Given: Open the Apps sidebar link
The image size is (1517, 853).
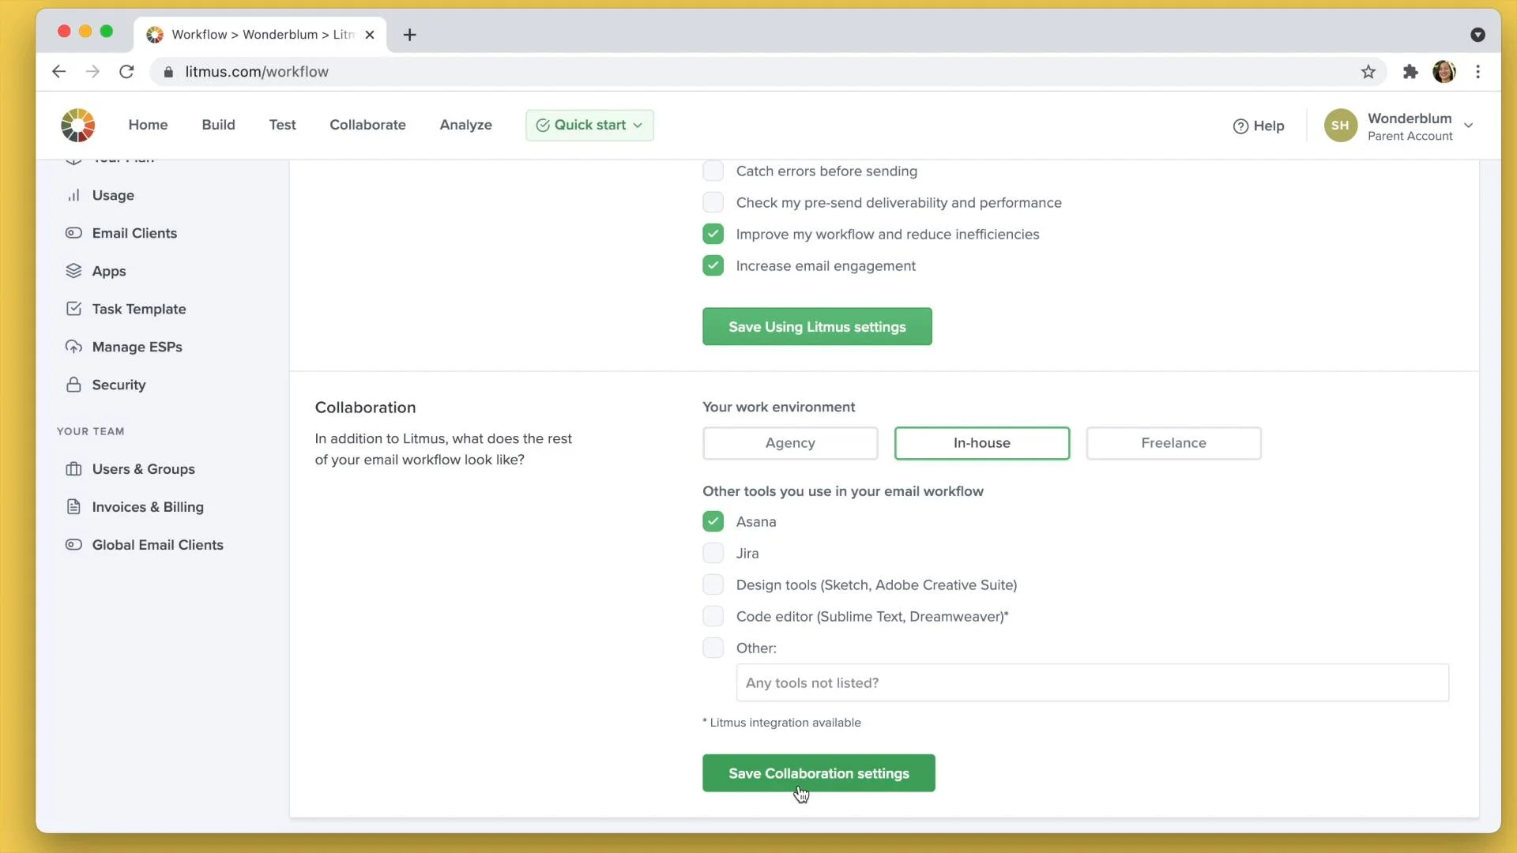Looking at the screenshot, I should tap(109, 271).
